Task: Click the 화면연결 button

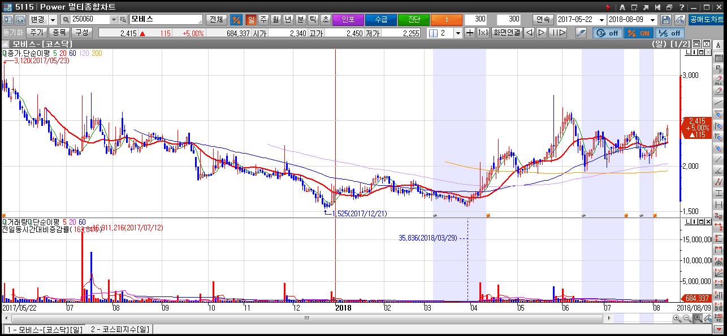Action: point(507,33)
